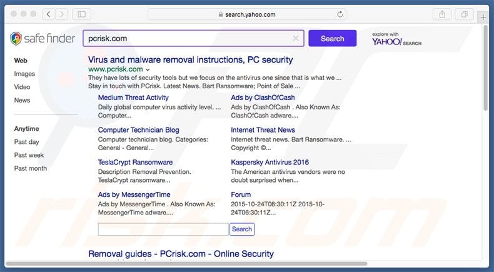Click the lock icon in address bar

coord(221,14)
